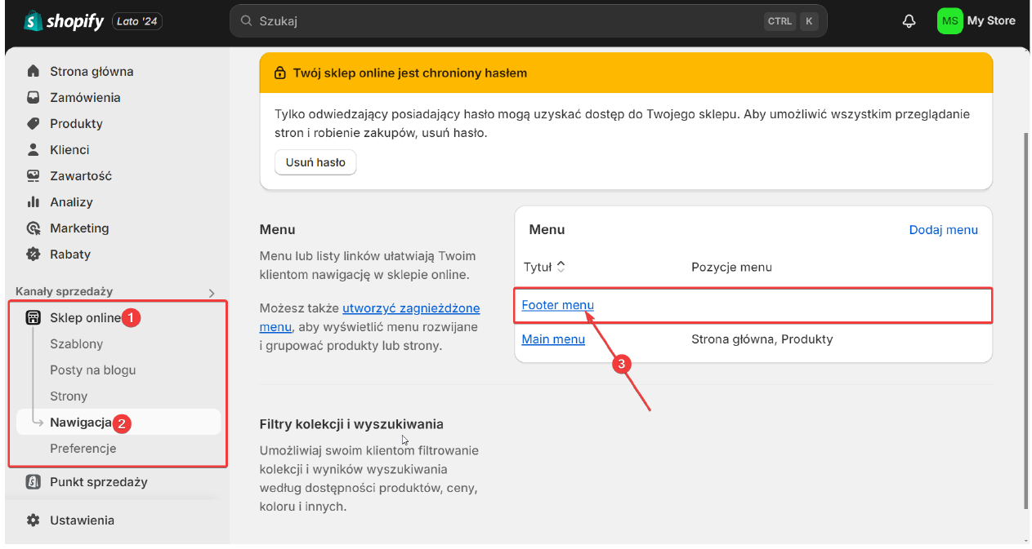1032x549 pixels.
Task: Open Szablony under Sklep online
Action: coord(76,343)
